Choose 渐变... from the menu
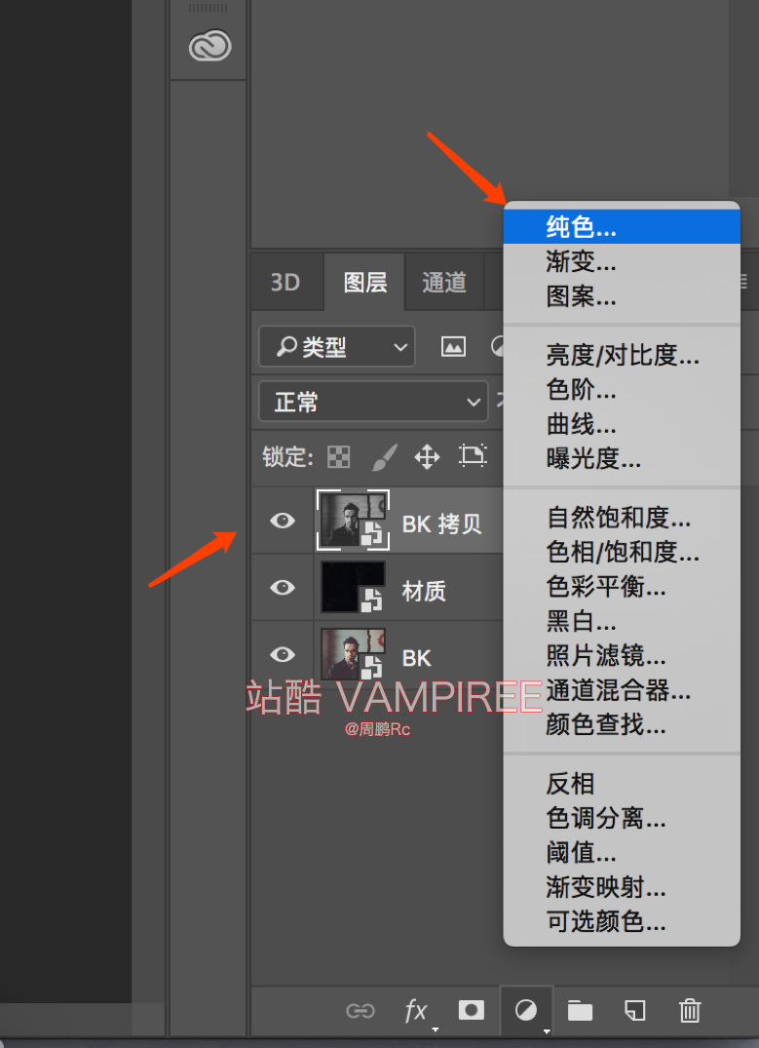This screenshot has height=1048, width=759. [622, 261]
